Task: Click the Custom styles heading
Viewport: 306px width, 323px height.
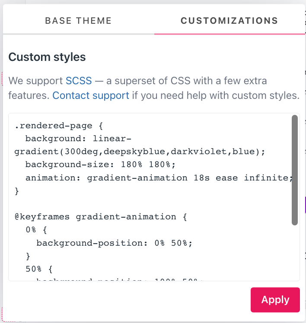Action: tap(47, 57)
